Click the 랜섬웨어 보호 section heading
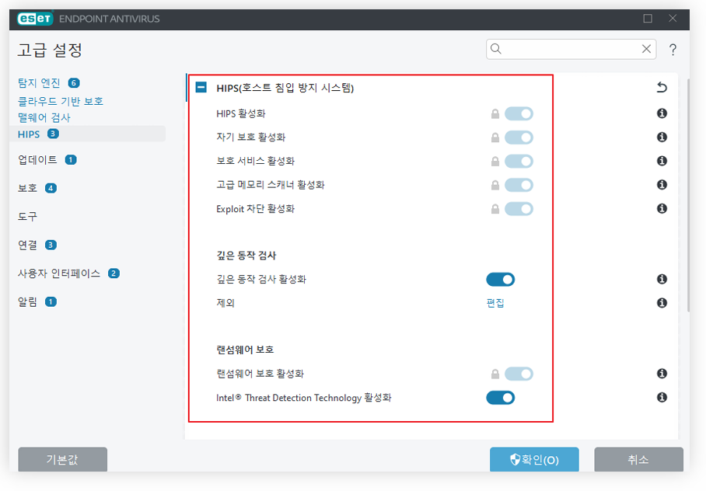Image resolution: width=706 pixels, height=491 pixels. click(245, 350)
